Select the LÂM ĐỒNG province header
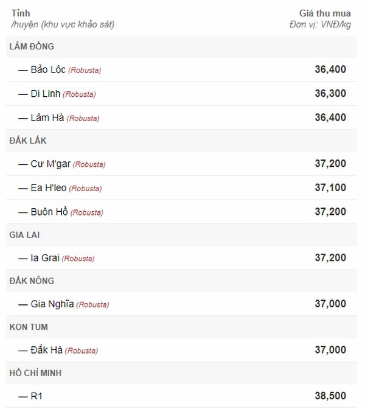This screenshot has height=409, width=365. point(181,47)
